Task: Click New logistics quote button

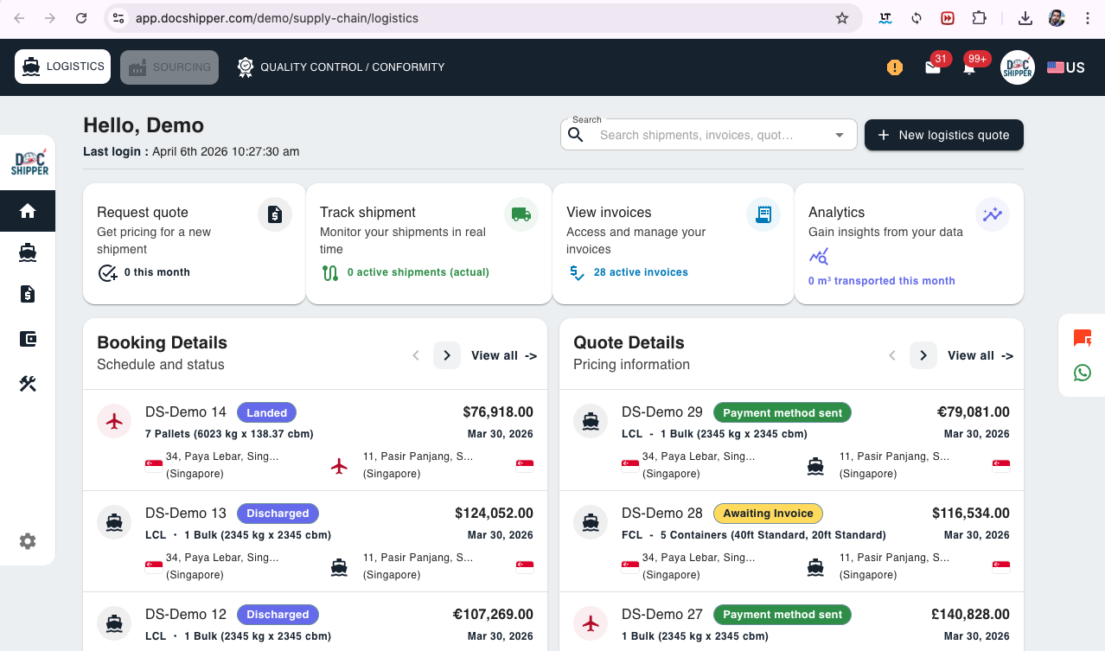Action: tap(944, 135)
